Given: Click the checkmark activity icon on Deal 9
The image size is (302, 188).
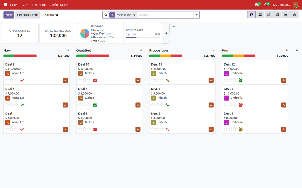Looking at the screenshot, I should point(22,80).
